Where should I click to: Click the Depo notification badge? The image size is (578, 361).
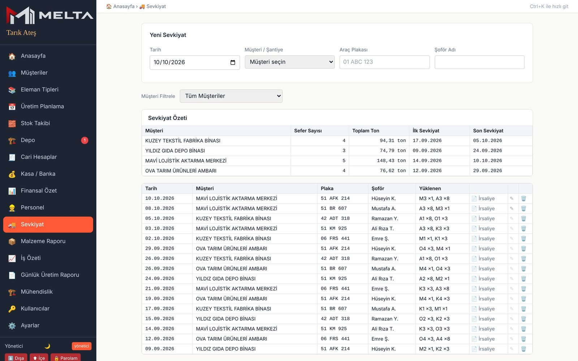click(85, 140)
